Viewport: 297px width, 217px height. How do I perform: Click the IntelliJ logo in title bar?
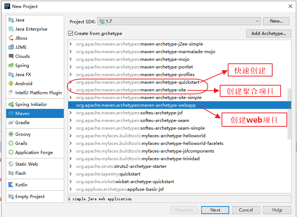(7, 6)
